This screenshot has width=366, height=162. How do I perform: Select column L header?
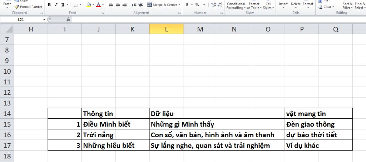pos(166,29)
